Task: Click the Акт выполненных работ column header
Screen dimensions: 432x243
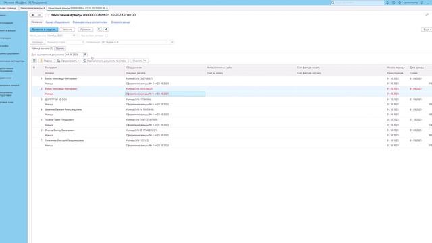Action: 219,67
